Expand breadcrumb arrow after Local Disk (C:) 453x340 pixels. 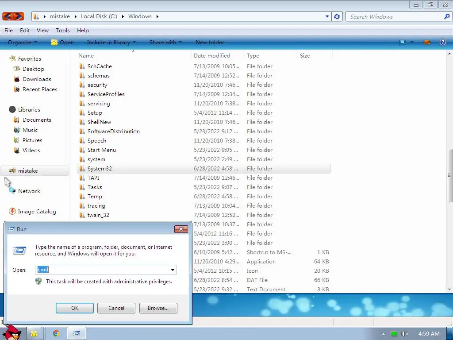123,16
